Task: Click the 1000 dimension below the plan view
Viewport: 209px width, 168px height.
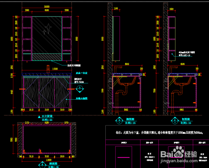Action: pos(49,160)
